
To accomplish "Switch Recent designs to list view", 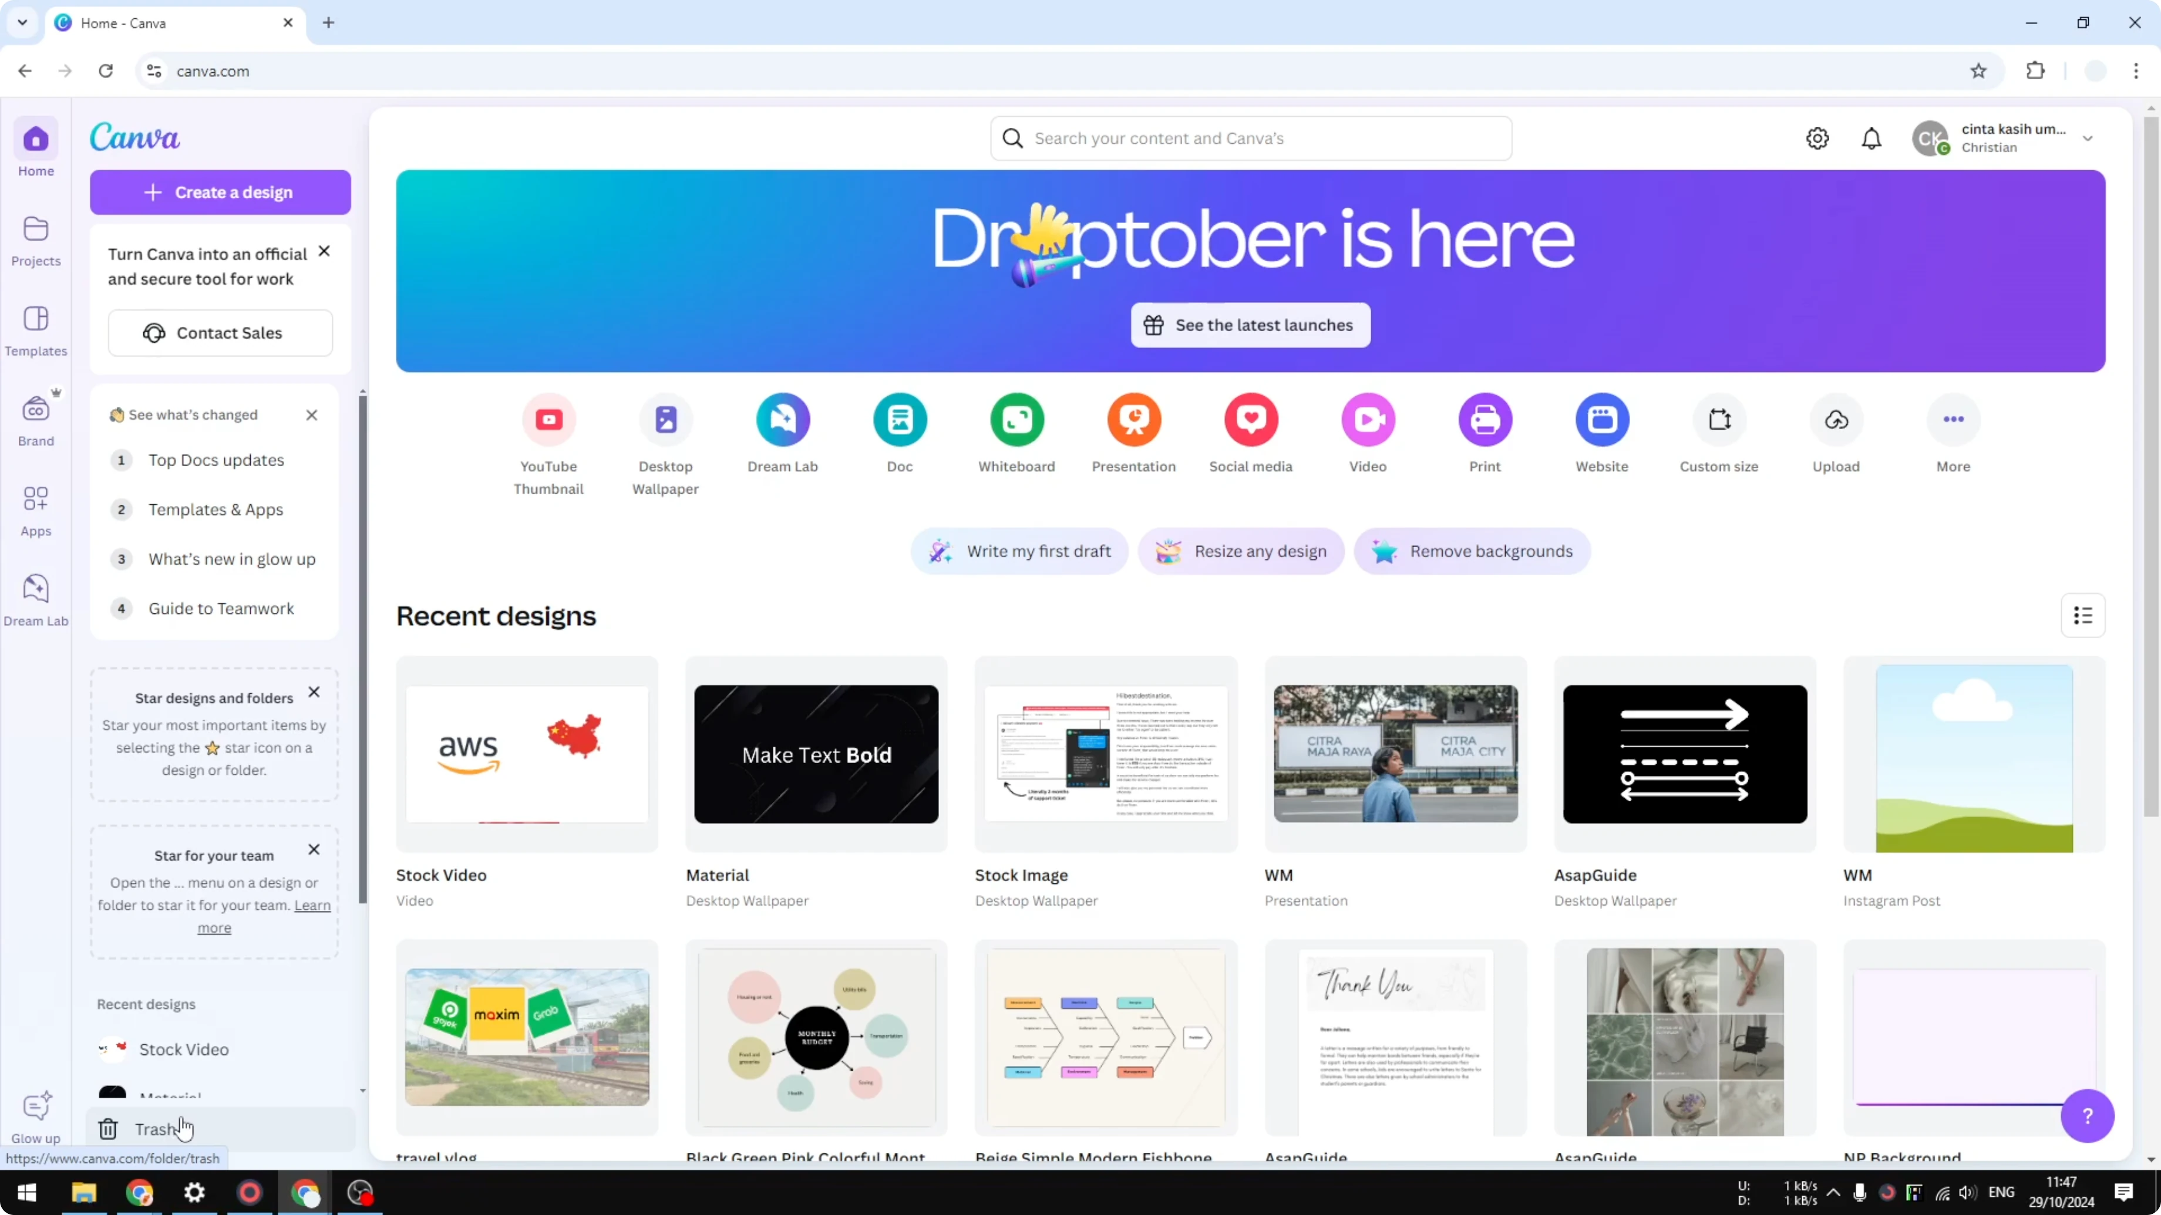I will [x=2084, y=615].
